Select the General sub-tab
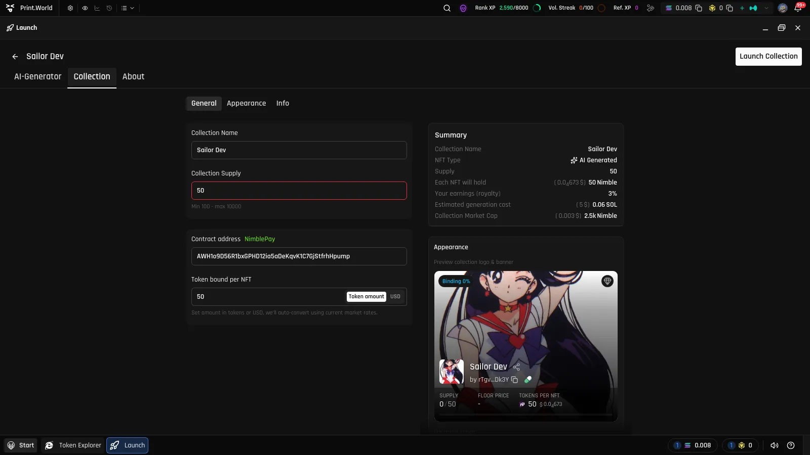Image resolution: width=810 pixels, height=455 pixels. click(204, 103)
